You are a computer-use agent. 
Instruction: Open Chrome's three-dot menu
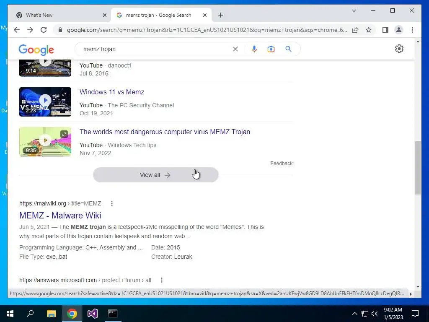(412, 30)
